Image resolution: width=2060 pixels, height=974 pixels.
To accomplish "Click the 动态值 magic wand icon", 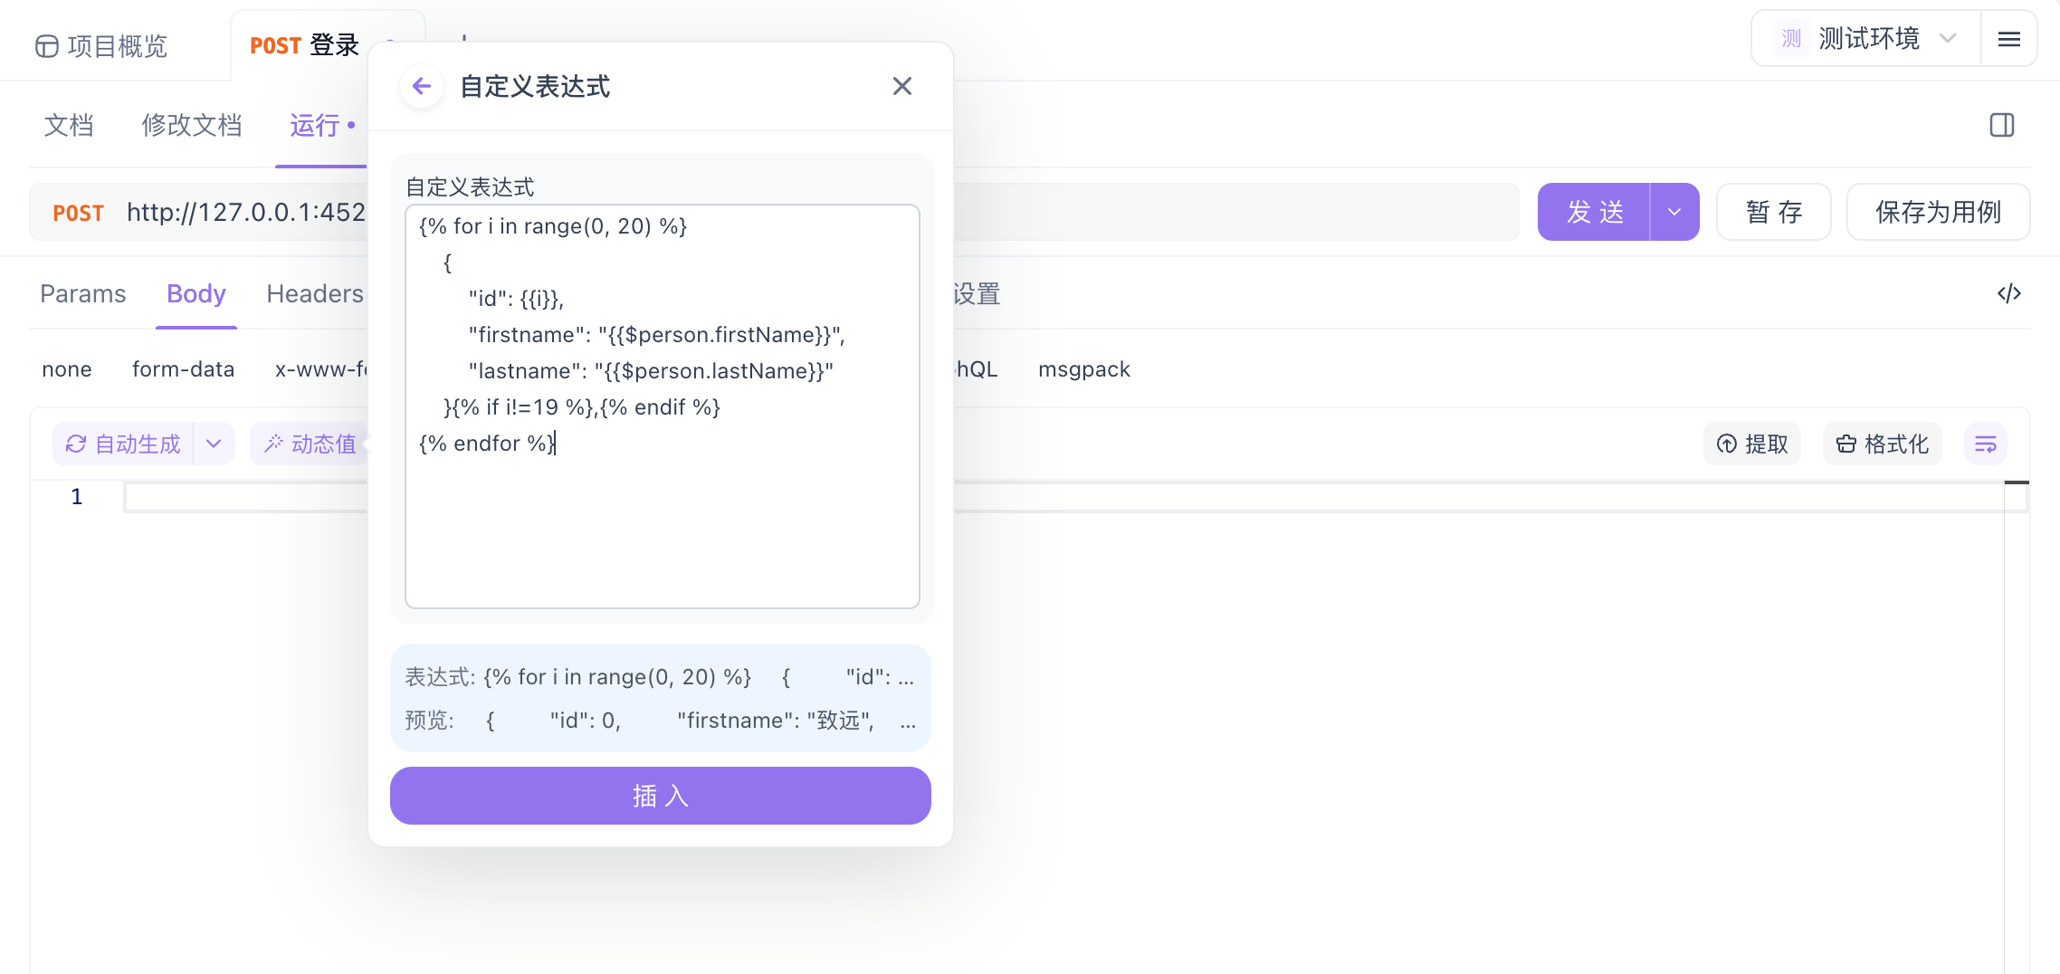I will click(x=274, y=444).
